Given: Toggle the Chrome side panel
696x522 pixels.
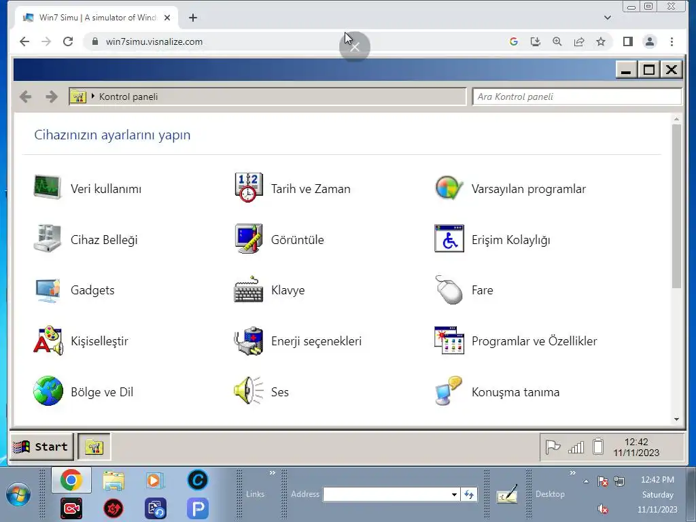Looking at the screenshot, I should click(x=627, y=41).
